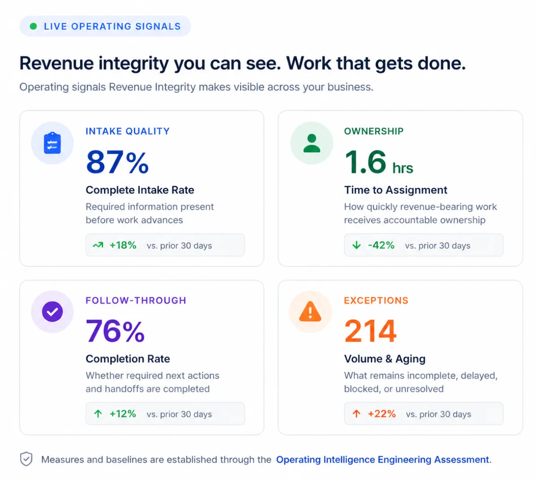Select the 214 exceptions Volume & Aging value
Viewport: 537px width, 479px height.
pos(371,331)
